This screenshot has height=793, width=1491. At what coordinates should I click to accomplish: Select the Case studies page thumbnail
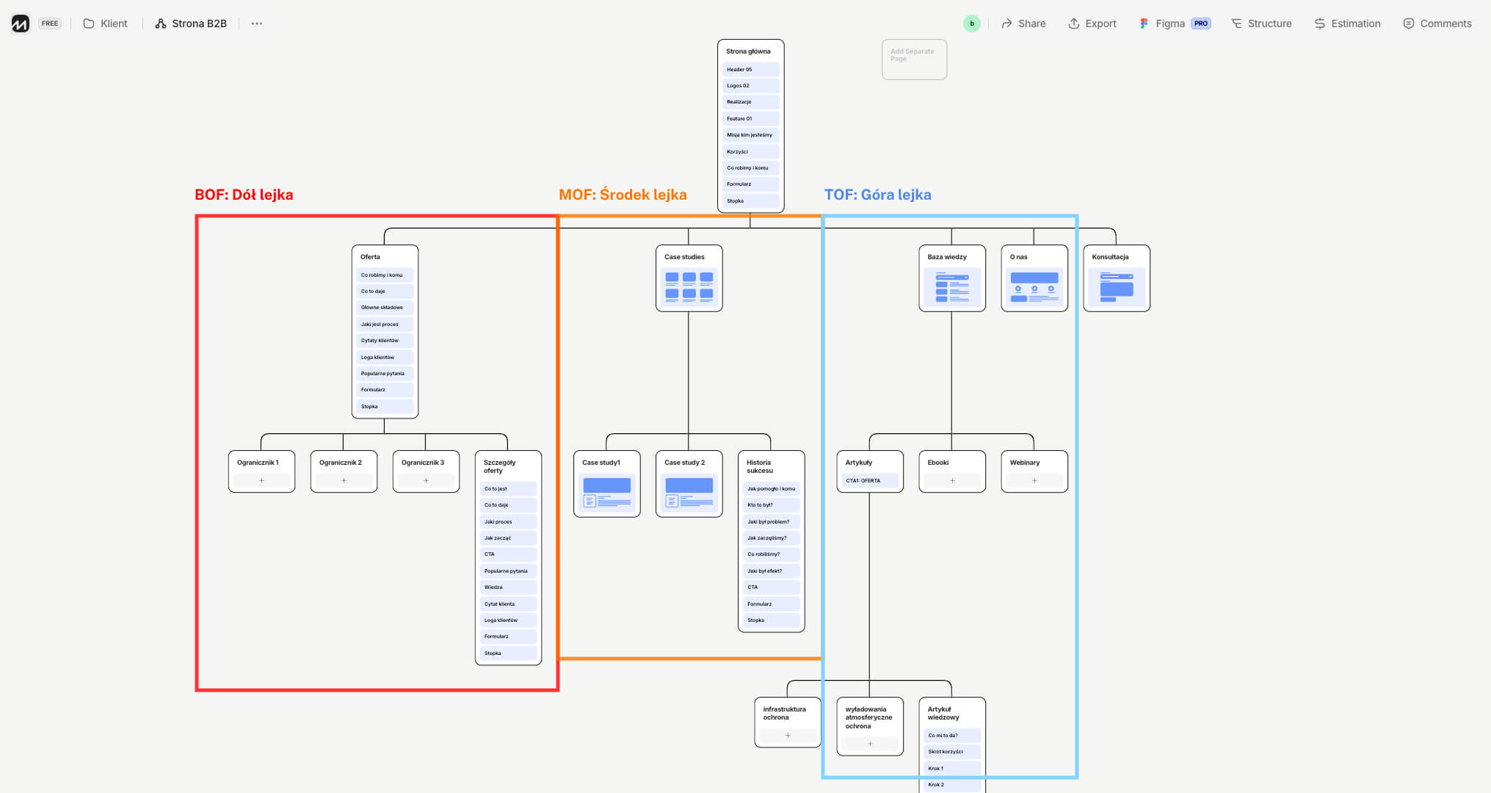tap(689, 286)
